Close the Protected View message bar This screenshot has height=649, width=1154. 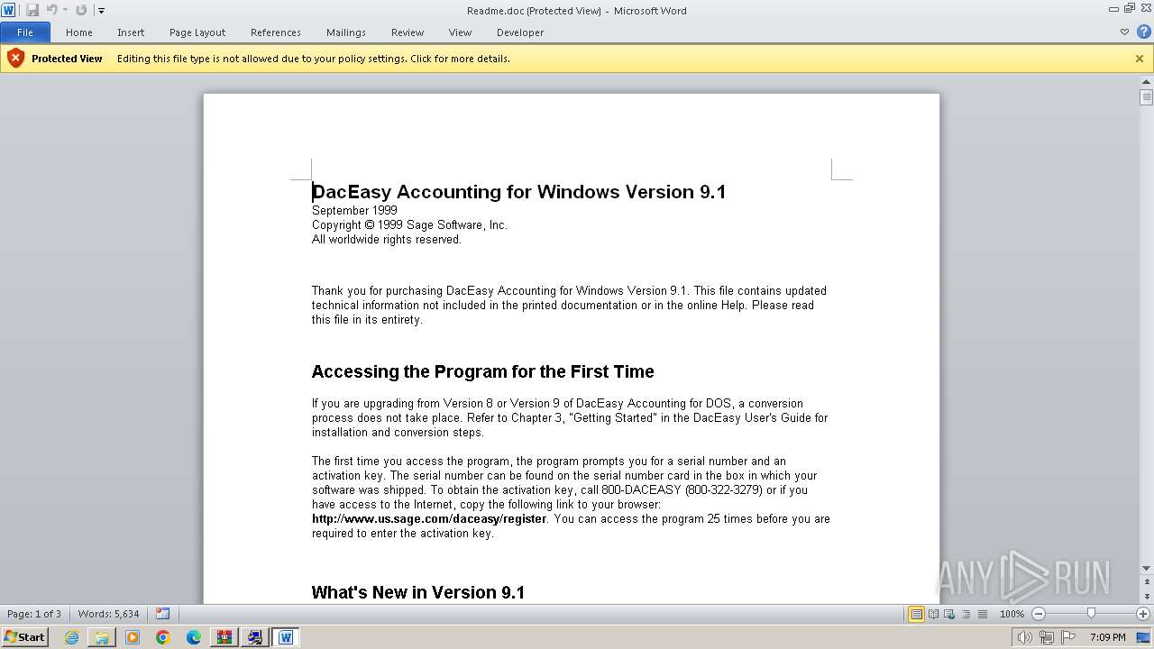1140,59
